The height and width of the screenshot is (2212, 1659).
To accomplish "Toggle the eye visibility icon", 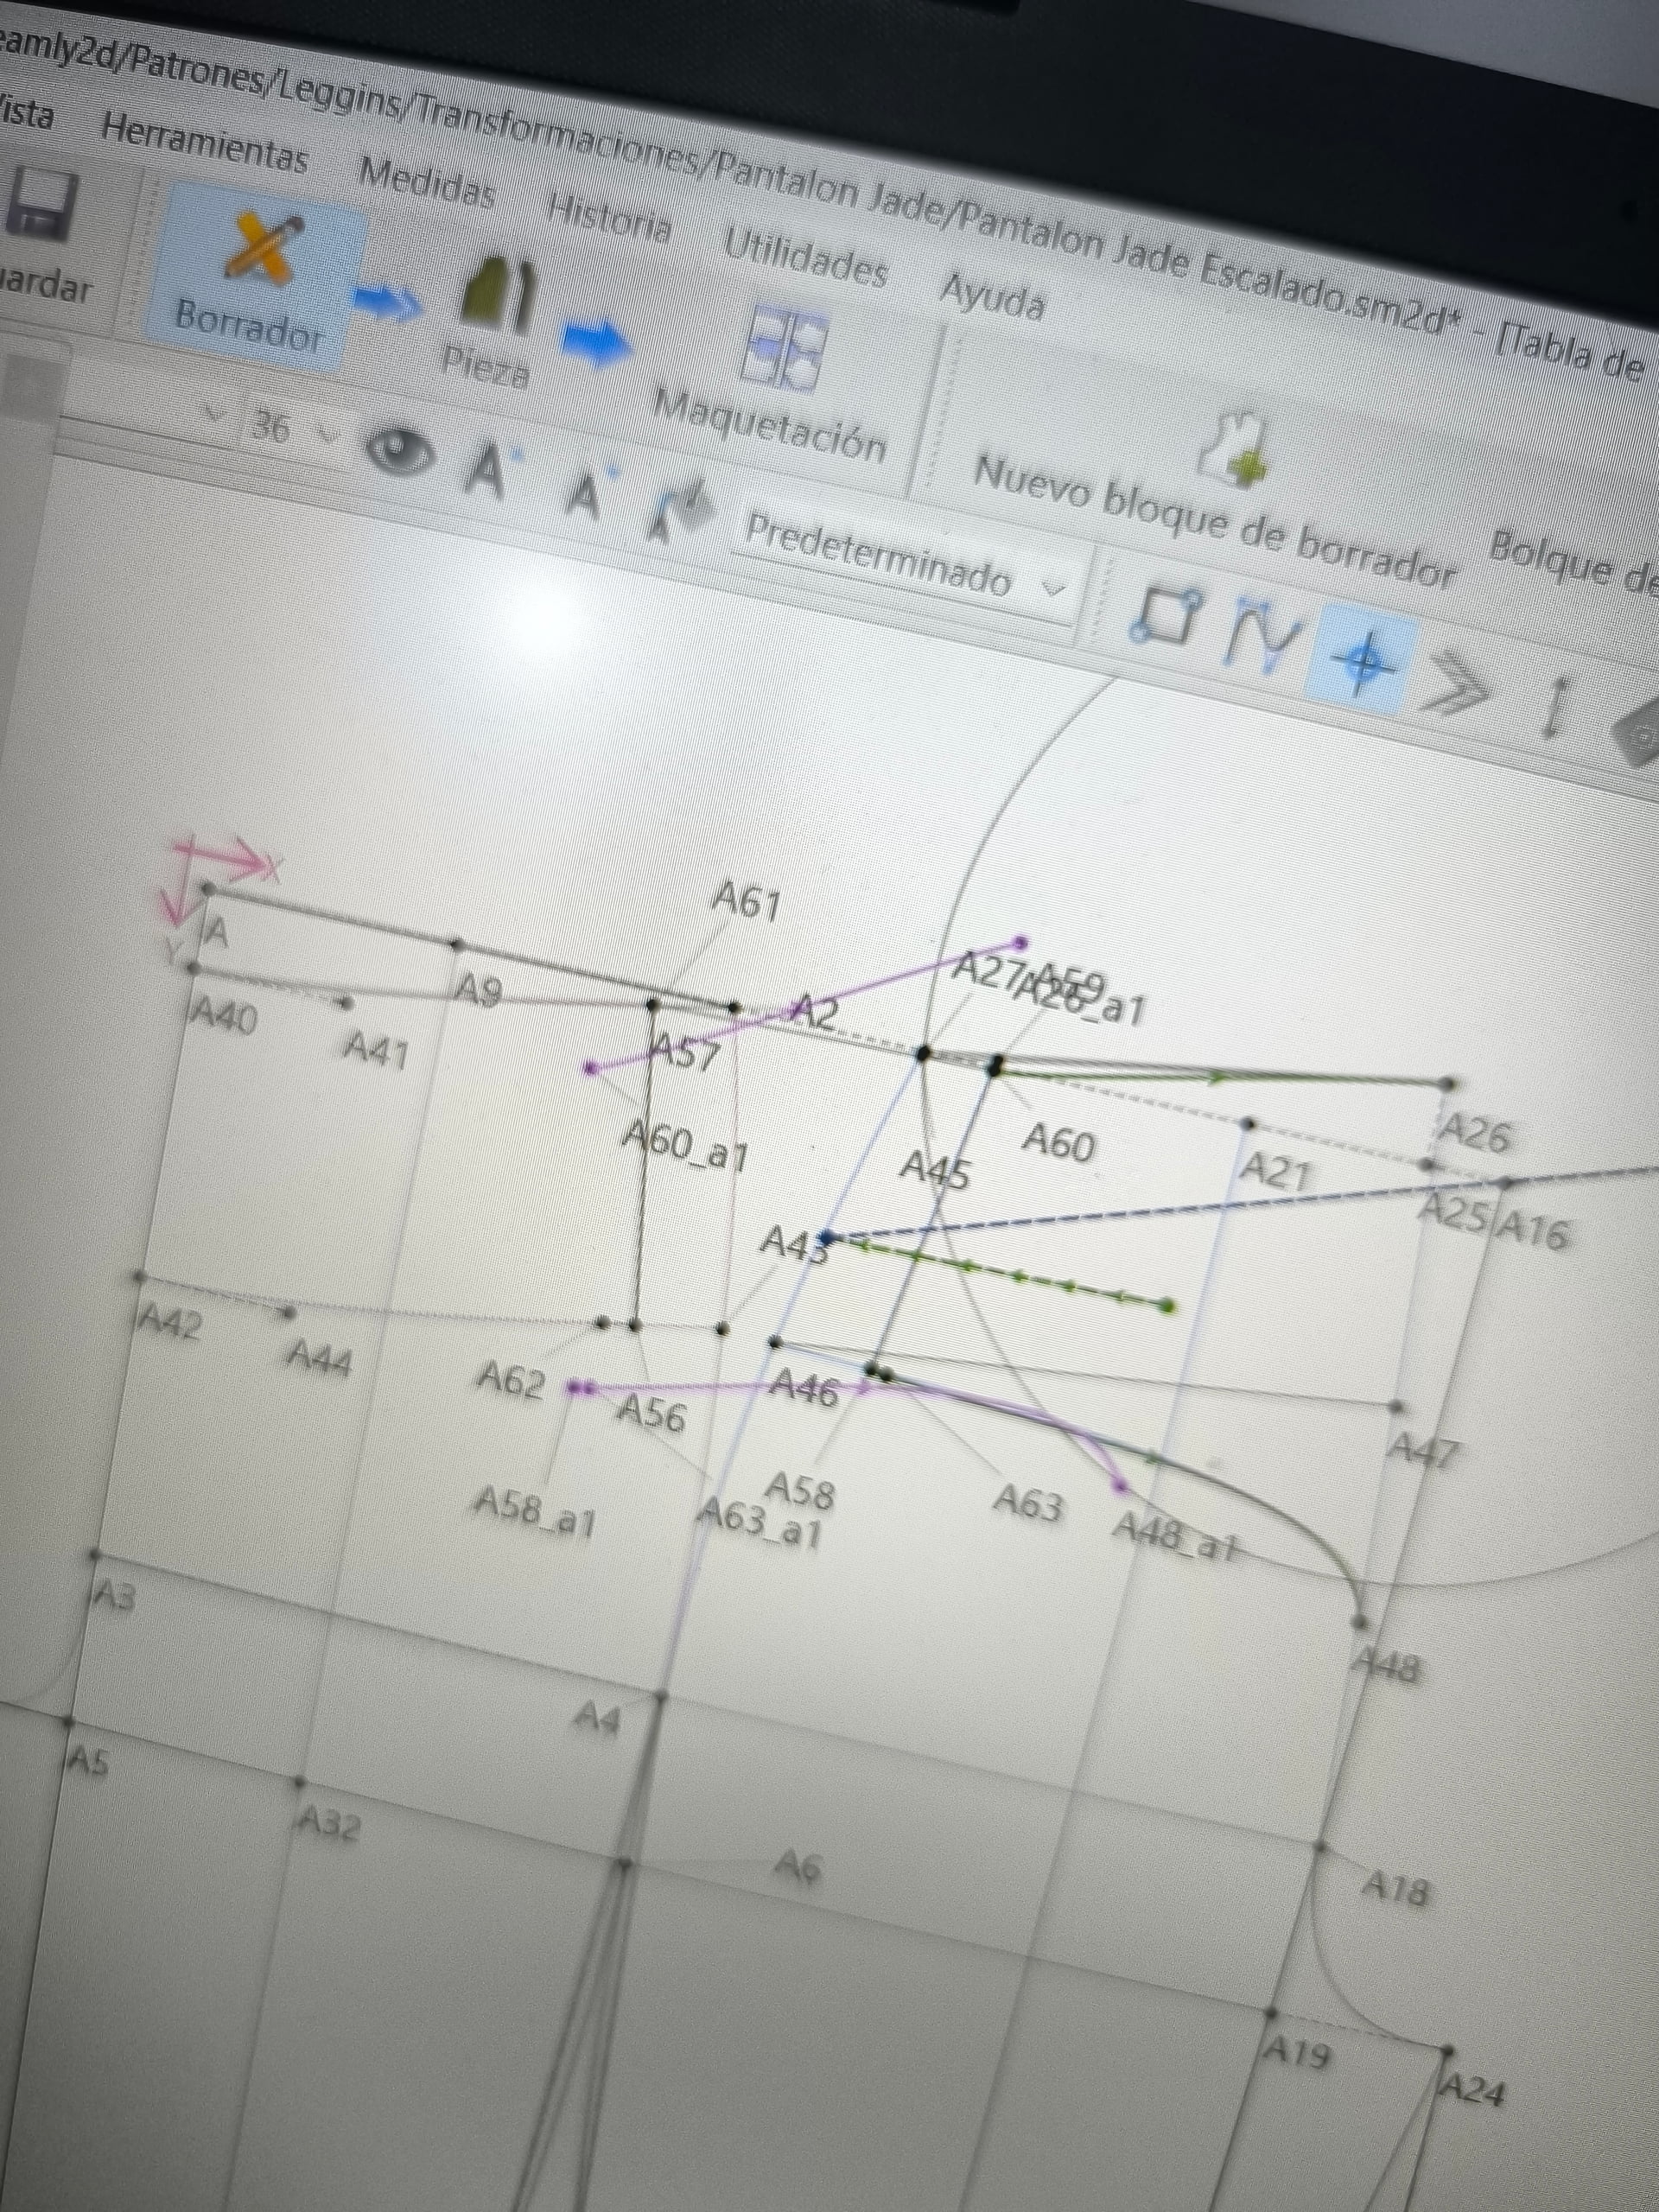I will (x=400, y=452).
